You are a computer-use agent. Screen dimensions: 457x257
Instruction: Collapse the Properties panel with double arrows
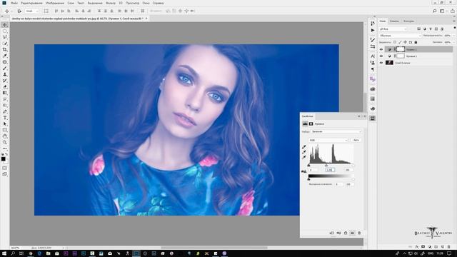click(359, 116)
